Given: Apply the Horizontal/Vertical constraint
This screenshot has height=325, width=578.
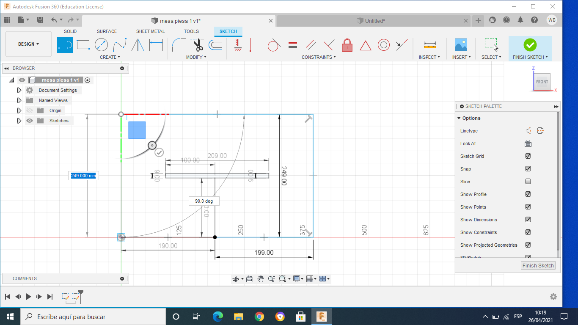Looking at the screenshot, I should 238,44.
